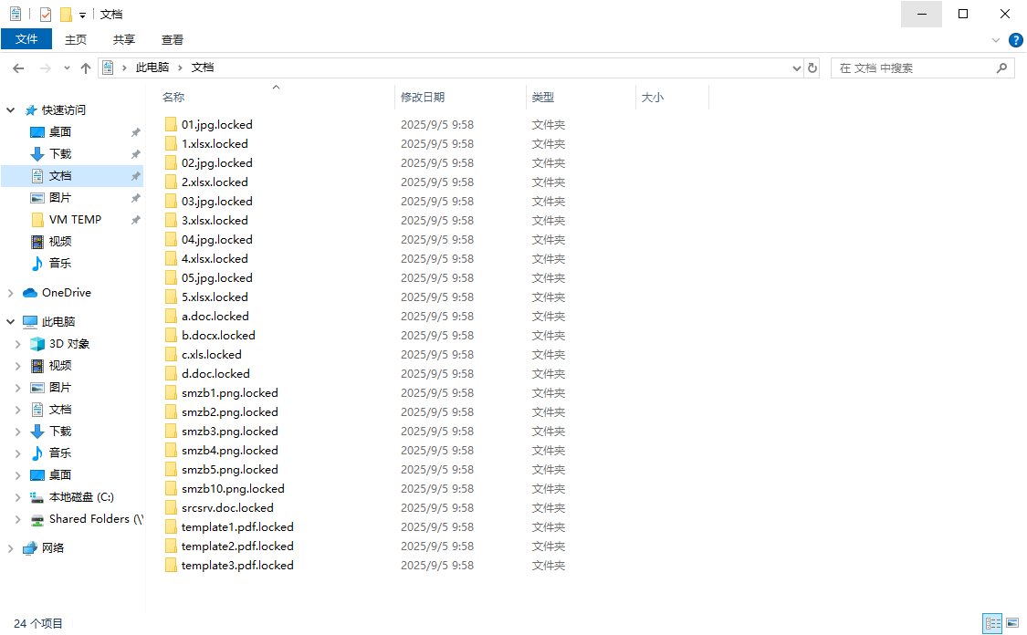The height and width of the screenshot is (635, 1027).
Task: Expand the OneDrive tree node
Action: pos(11,293)
